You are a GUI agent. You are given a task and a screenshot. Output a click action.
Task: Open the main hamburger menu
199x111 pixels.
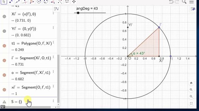click(192, 2)
